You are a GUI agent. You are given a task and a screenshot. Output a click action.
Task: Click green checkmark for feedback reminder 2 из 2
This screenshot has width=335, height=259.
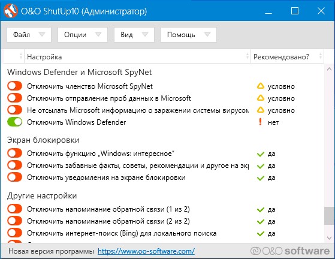coord(261,222)
